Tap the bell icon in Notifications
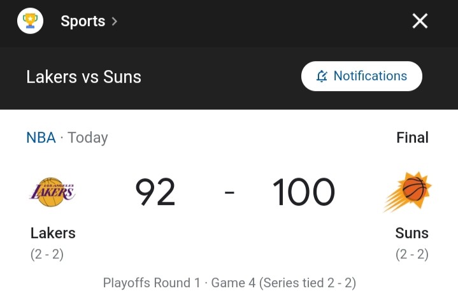 click(x=322, y=76)
